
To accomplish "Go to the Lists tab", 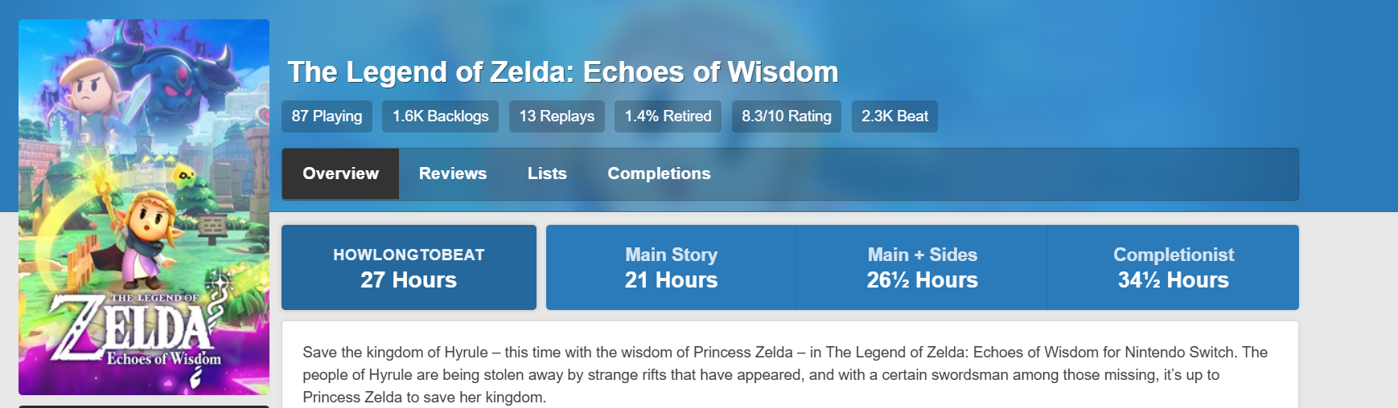I will click(547, 173).
